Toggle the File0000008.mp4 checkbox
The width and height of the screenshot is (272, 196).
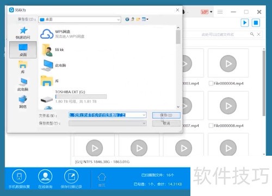point(211,125)
